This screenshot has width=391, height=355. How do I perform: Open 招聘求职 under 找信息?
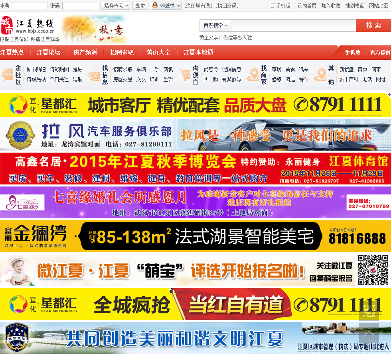[123, 69]
